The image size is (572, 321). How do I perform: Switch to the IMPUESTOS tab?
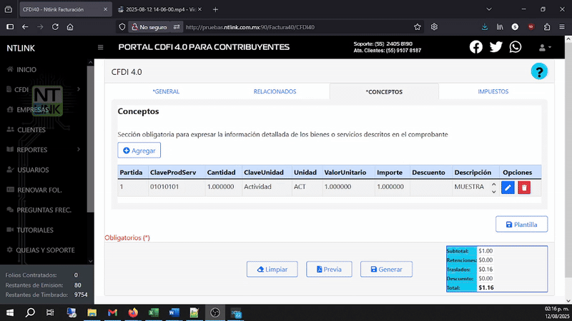[x=493, y=91]
